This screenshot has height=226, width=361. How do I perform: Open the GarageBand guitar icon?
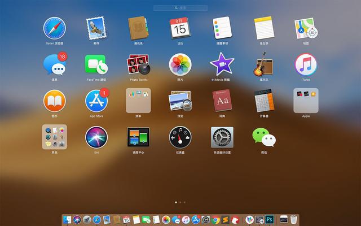[263, 64]
